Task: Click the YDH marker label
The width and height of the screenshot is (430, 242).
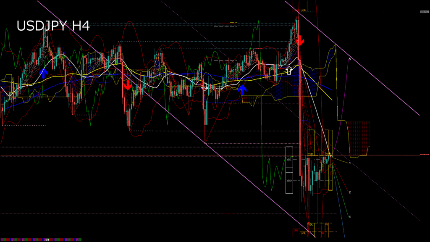Action: click(310, 154)
